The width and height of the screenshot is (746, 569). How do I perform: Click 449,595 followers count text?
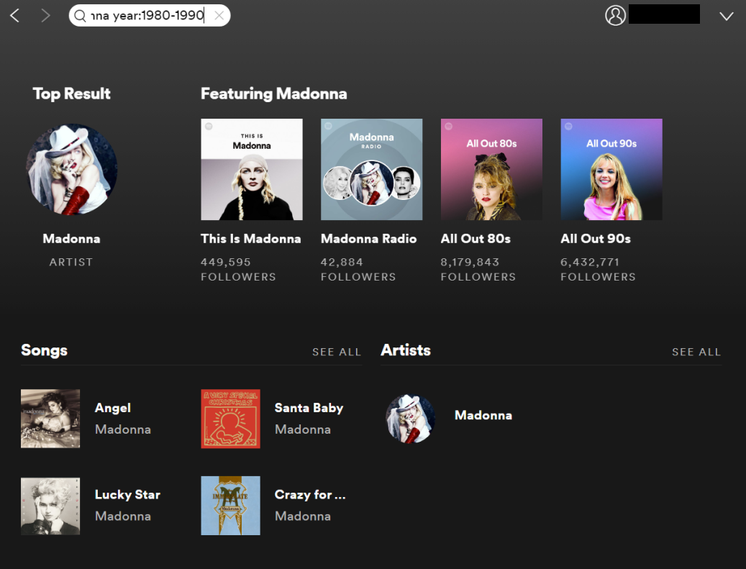coord(225,262)
